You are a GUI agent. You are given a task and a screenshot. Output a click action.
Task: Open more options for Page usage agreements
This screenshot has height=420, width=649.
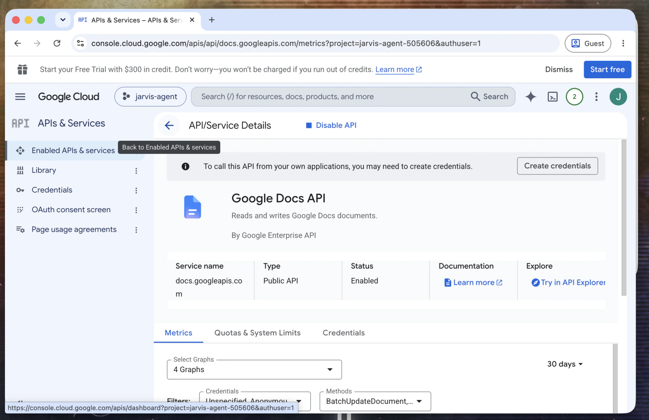[136, 230]
